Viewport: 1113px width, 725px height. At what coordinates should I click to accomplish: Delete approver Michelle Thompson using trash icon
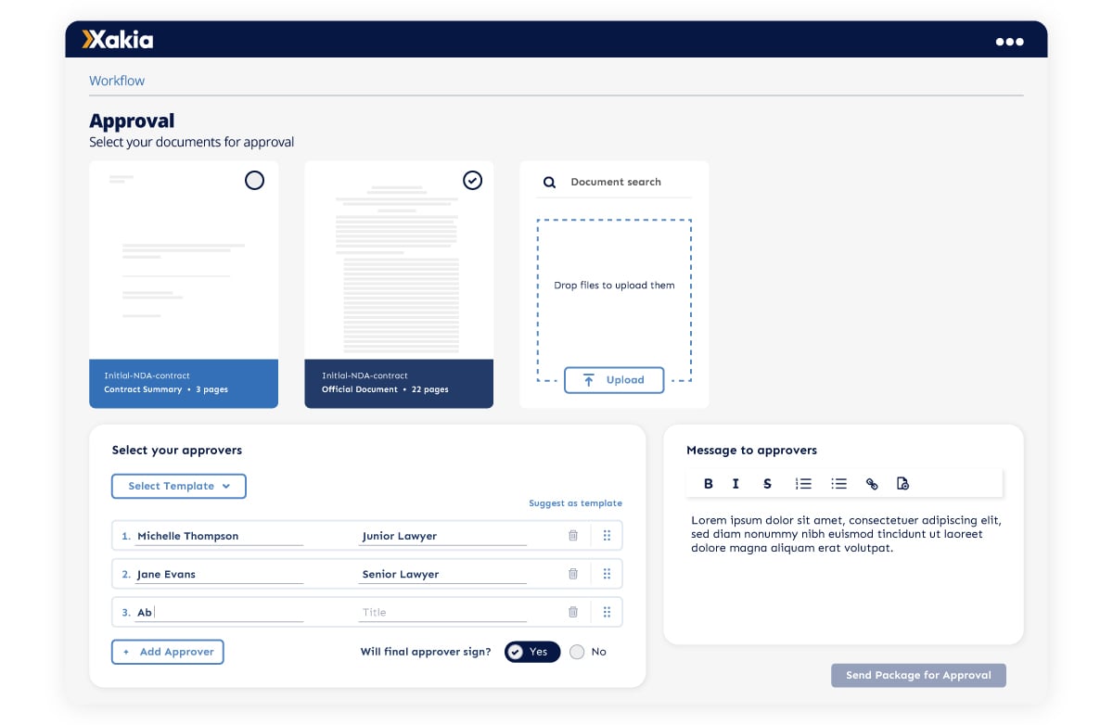coord(573,535)
